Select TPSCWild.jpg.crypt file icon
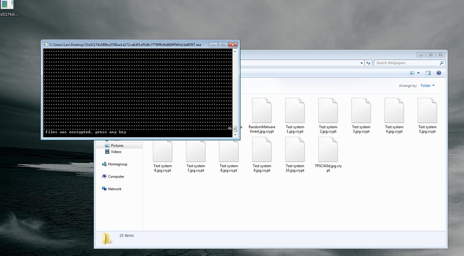Screen dimensions: 464x256 coord(328,149)
